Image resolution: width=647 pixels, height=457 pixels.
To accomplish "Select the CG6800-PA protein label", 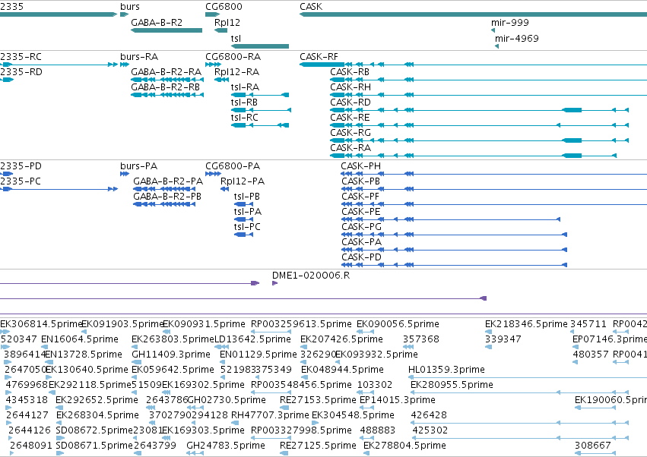I will point(233,166).
